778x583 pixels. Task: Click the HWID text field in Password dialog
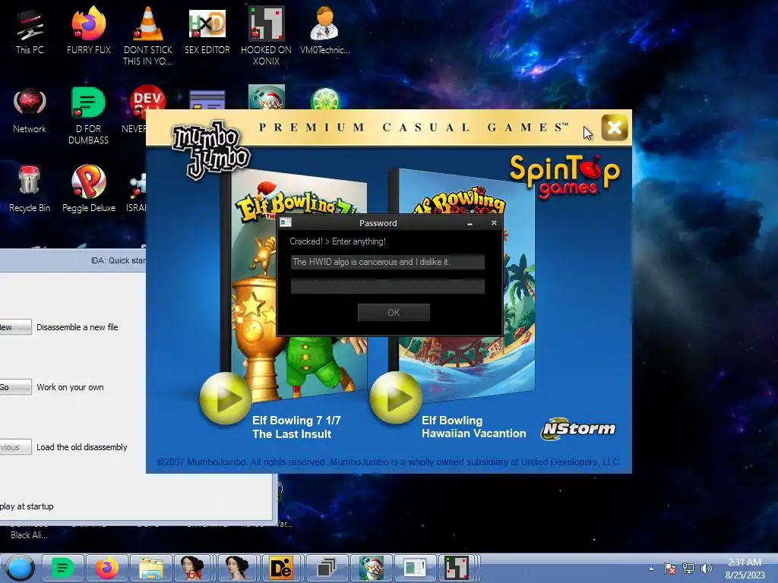387,262
